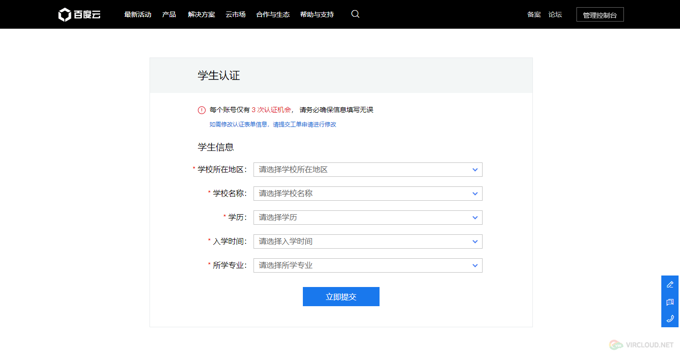Click the chevron arrow on 入学时间 field
Screen dimensions: 680x356
pos(475,241)
